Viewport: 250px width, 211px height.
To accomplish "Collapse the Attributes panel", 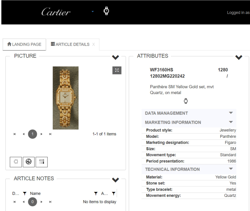I will pyautogui.click(x=239, y=57).
